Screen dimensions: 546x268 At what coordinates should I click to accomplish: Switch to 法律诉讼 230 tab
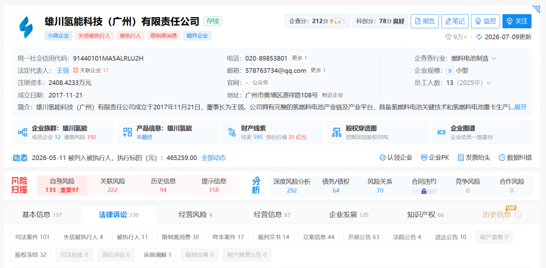118,215
